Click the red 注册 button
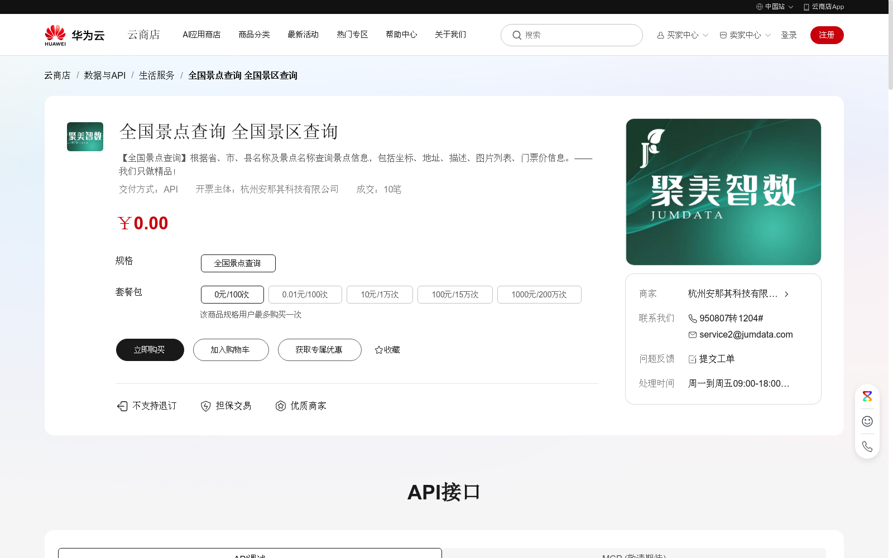The height and width of the screenshot is (558, 893). click(x=827, y=35)
